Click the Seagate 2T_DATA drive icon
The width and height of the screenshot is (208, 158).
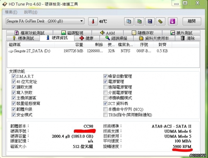click(x=11, y=51)
